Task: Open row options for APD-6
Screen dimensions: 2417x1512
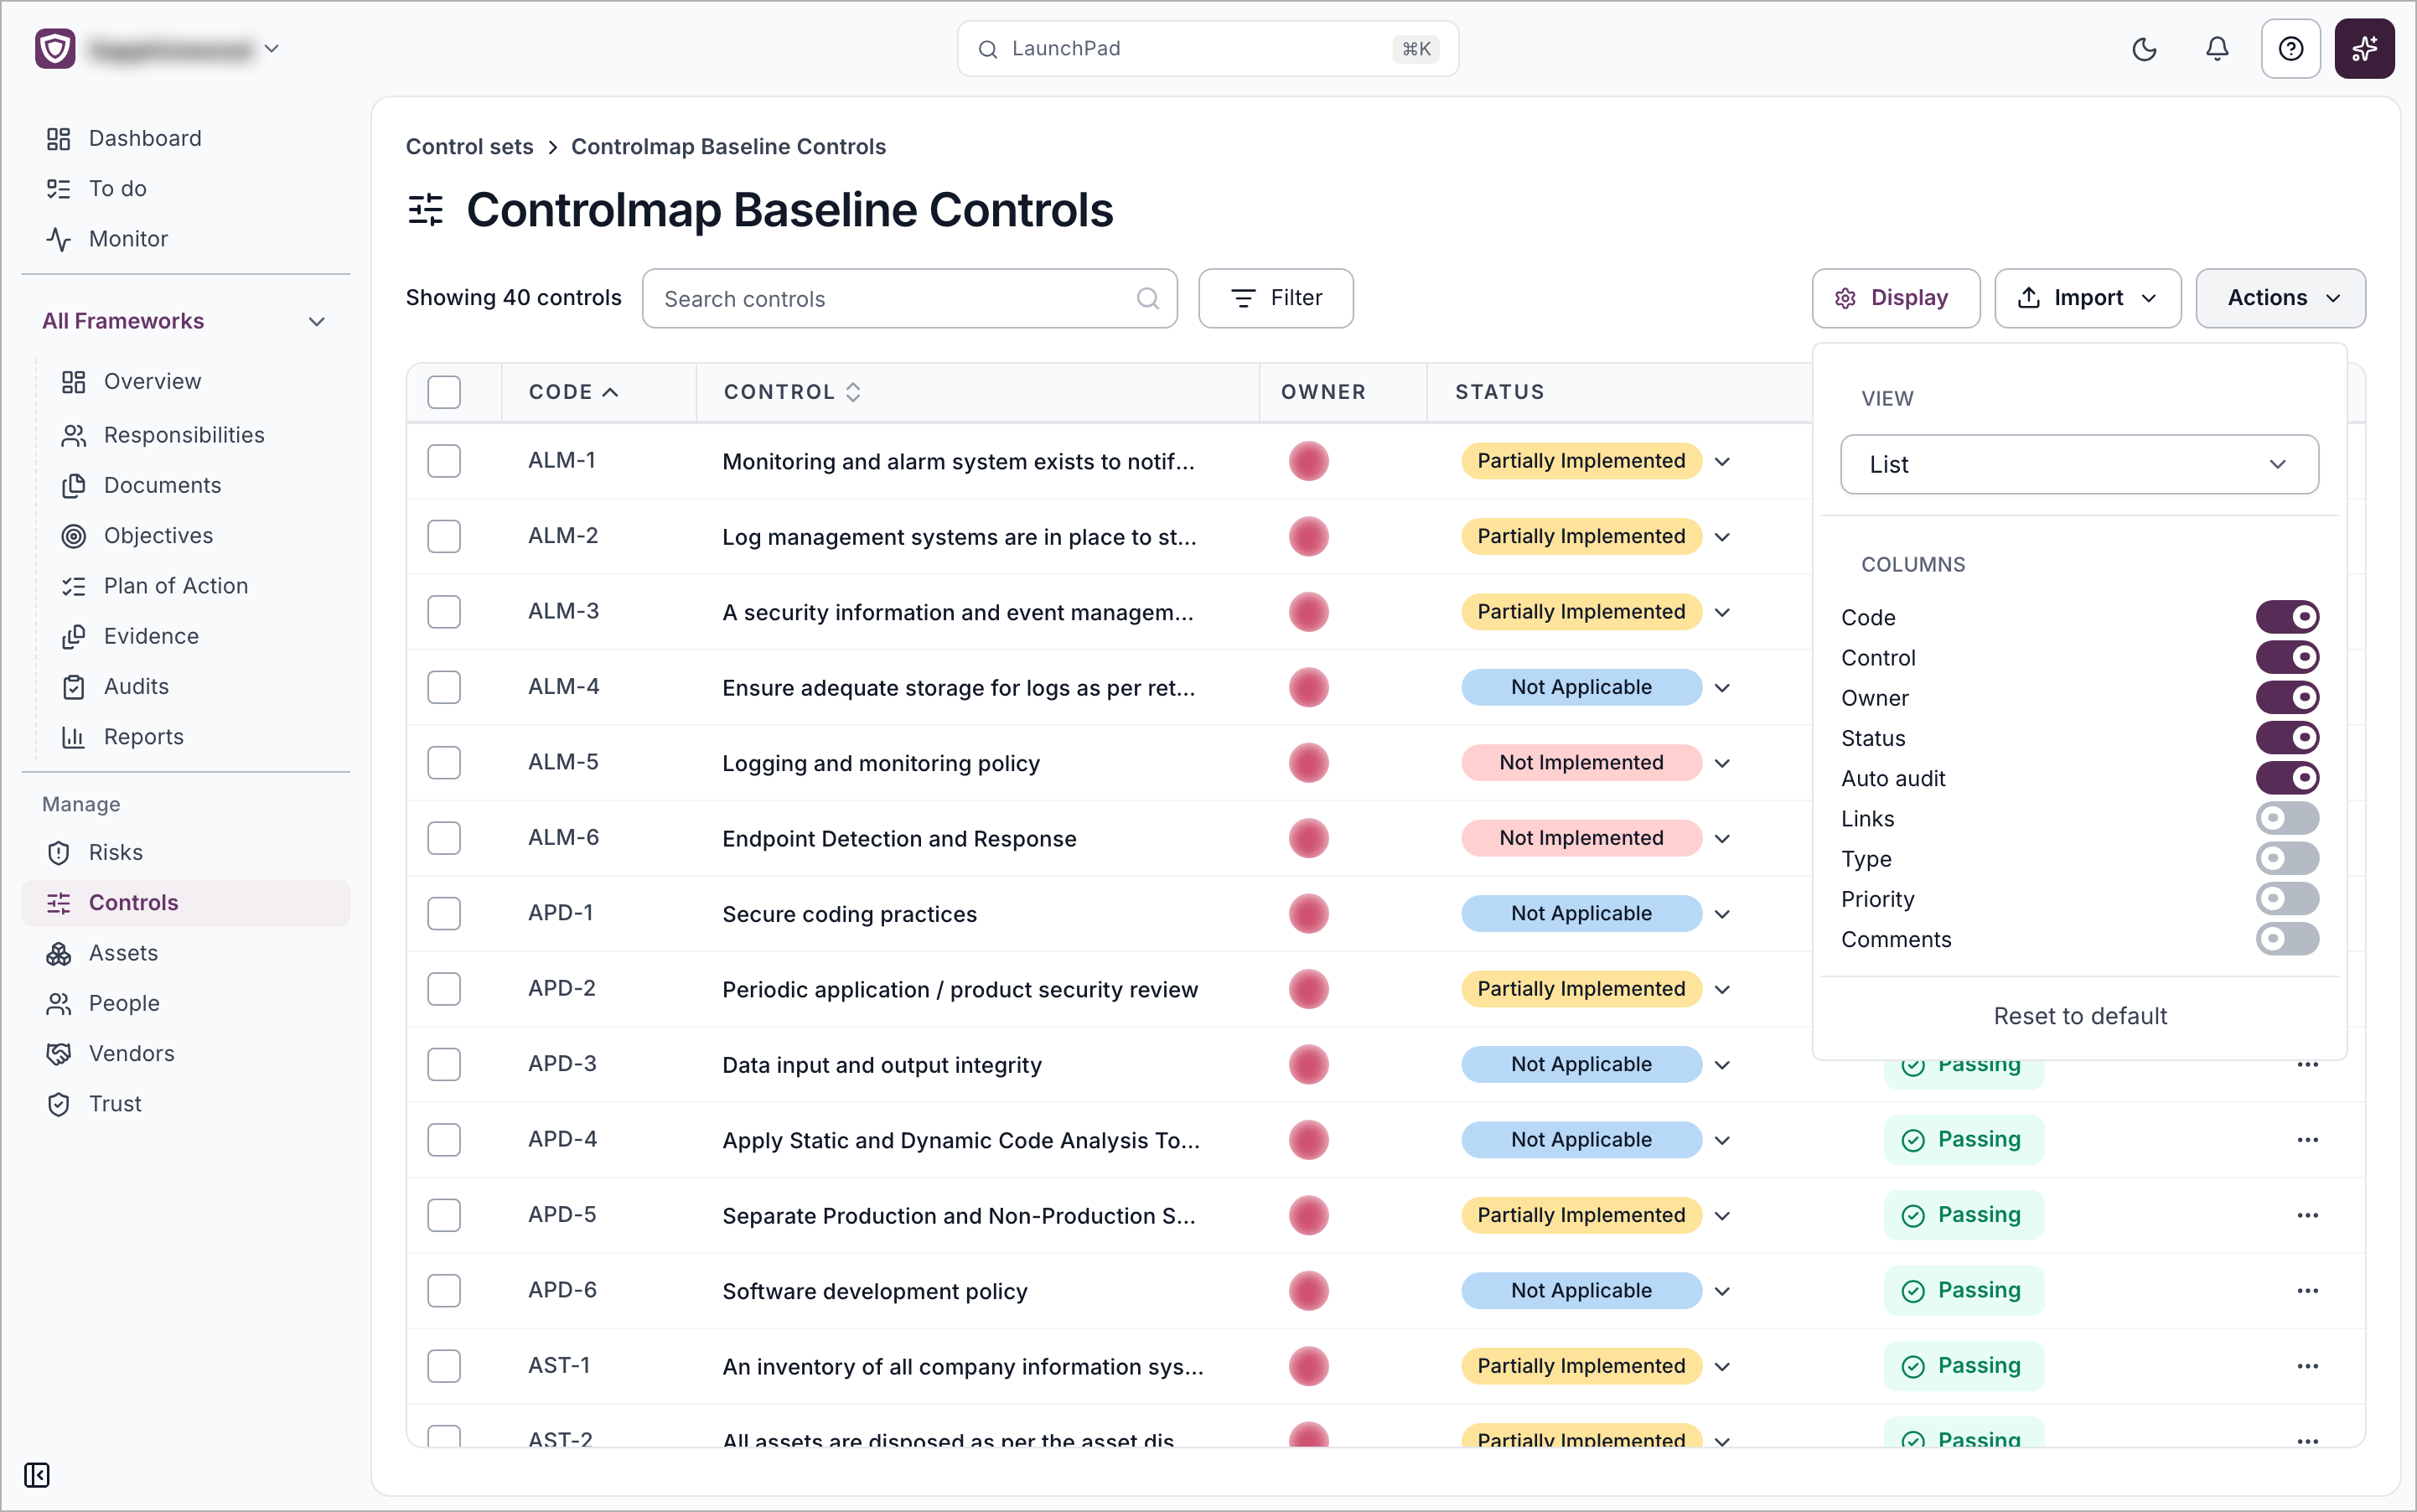Action: 2307,1291
